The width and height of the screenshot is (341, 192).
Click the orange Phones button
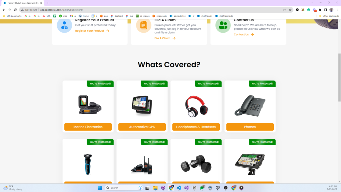click(x=250, y=127)
